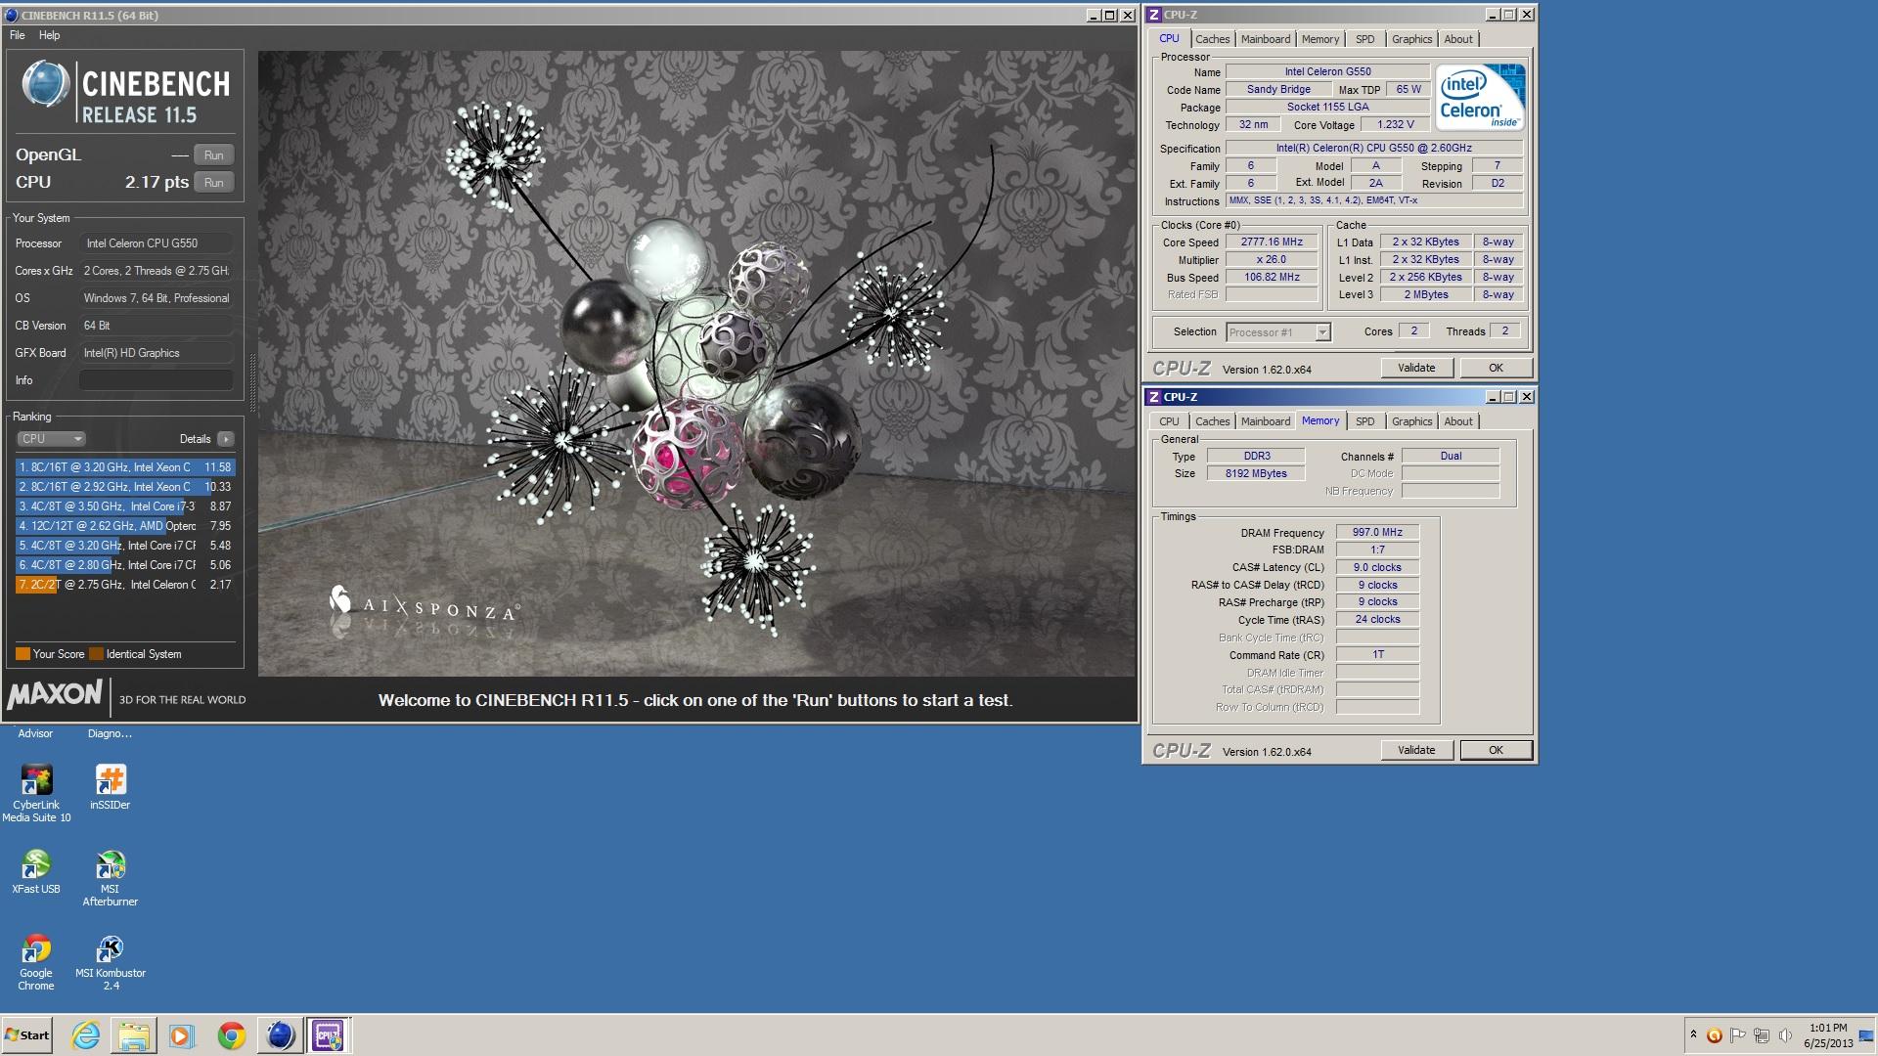This screenshot has width=1878, height=1056.
Task: Open Google Chrome from the taskbar
Action: coord(231,1035)
